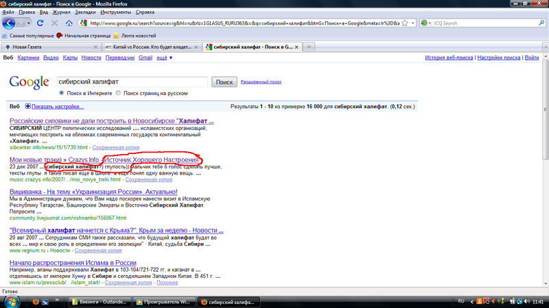549x308 pixels.
Task: Open the Вид menu
Action: pyautogui.click(x=44, y=12)
